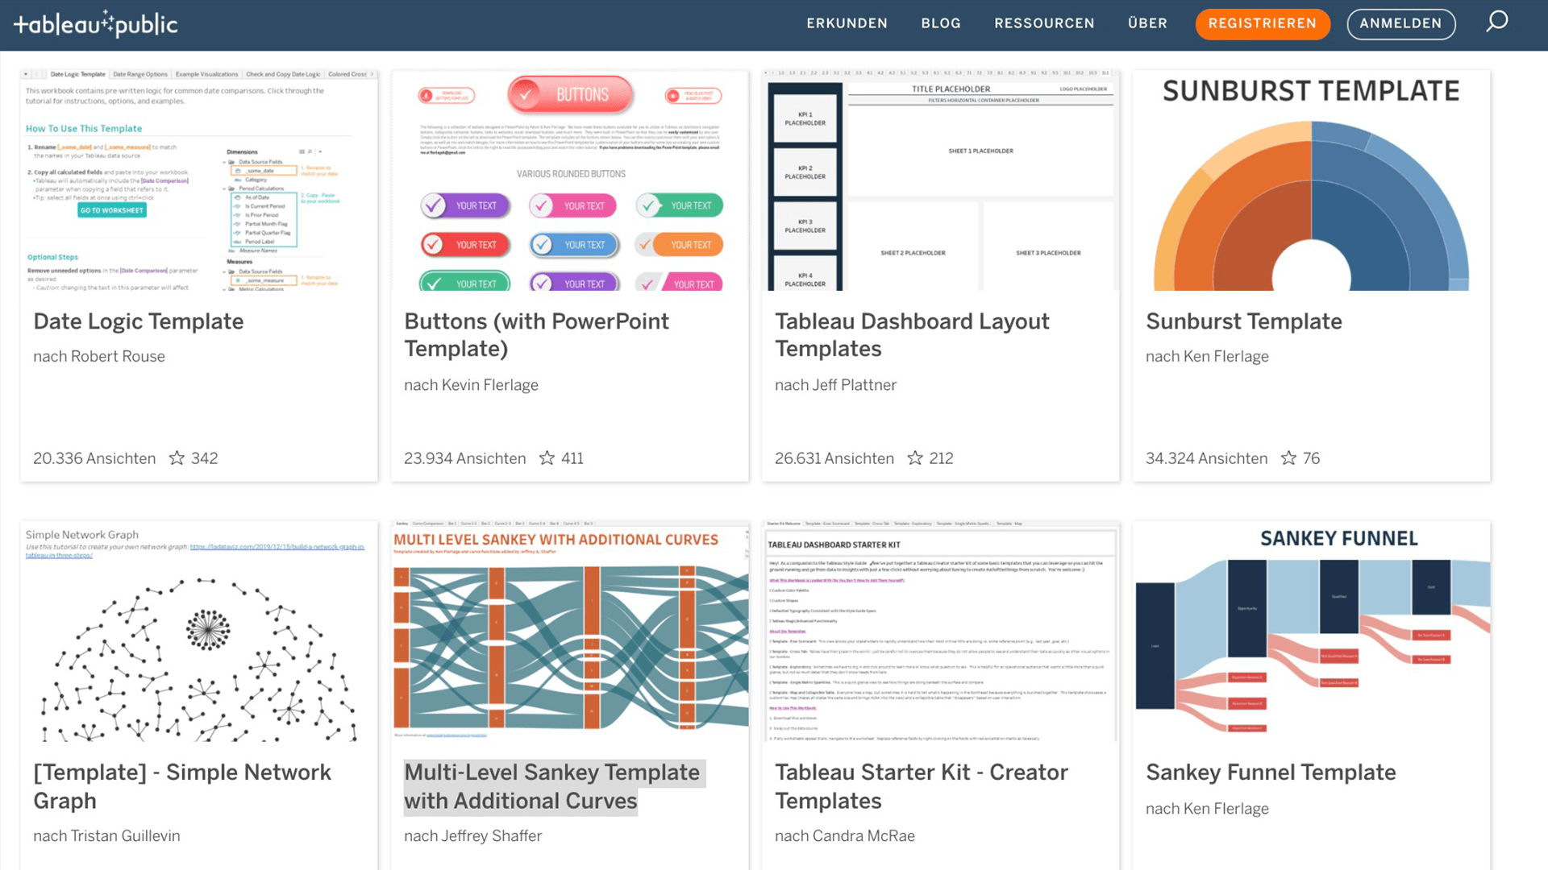This screenshot has height=870, width=1548.
Task: Open Sunburst Template chart thumbnail
Action: [1311, 181]
